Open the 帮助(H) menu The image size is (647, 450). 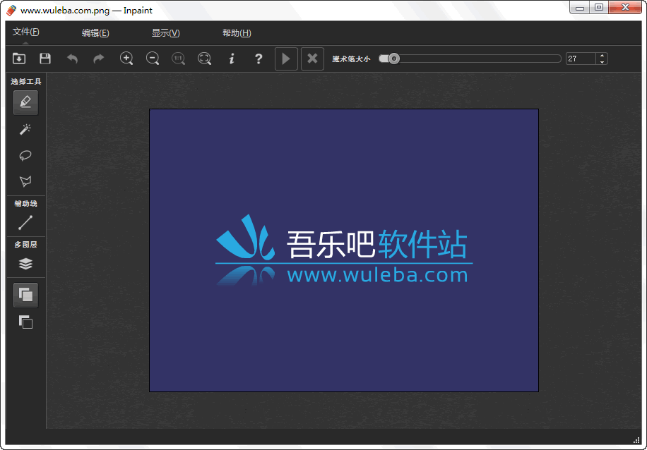click(x=237, y=33)
